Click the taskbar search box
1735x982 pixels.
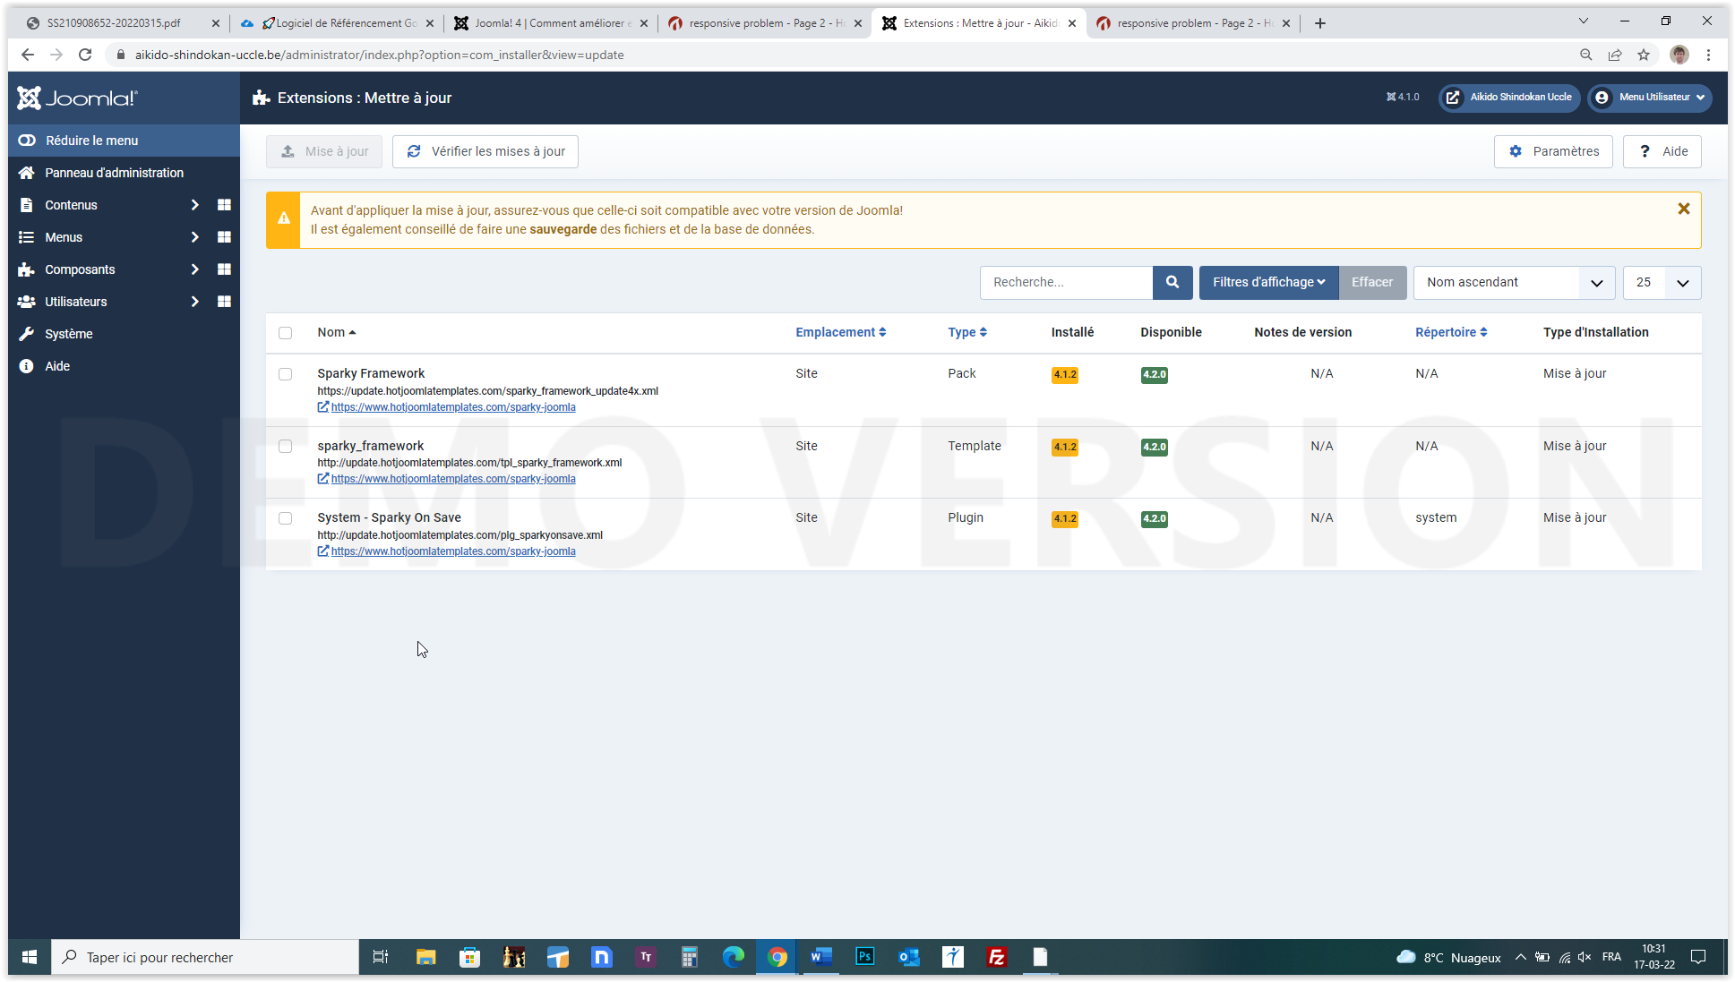coord(205,957)
